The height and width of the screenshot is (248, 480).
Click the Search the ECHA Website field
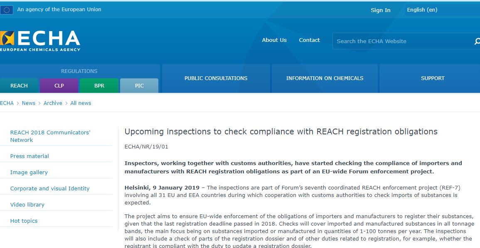401,41
